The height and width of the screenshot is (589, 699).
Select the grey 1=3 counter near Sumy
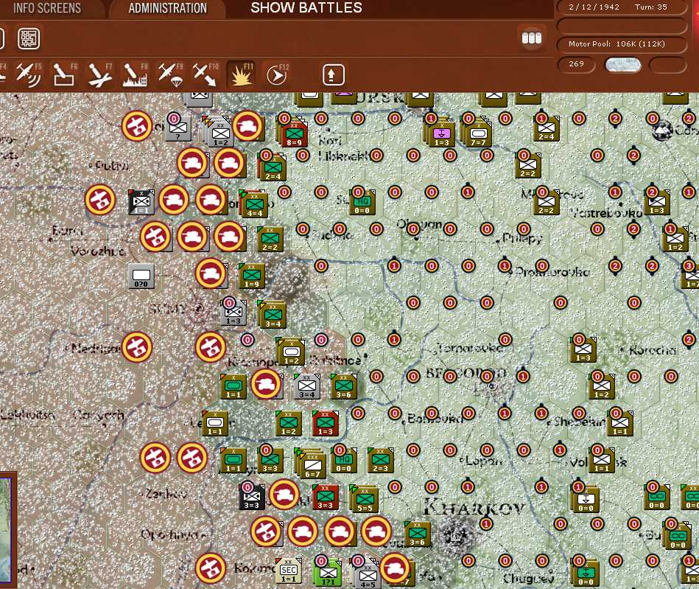(x=233, y=313)
